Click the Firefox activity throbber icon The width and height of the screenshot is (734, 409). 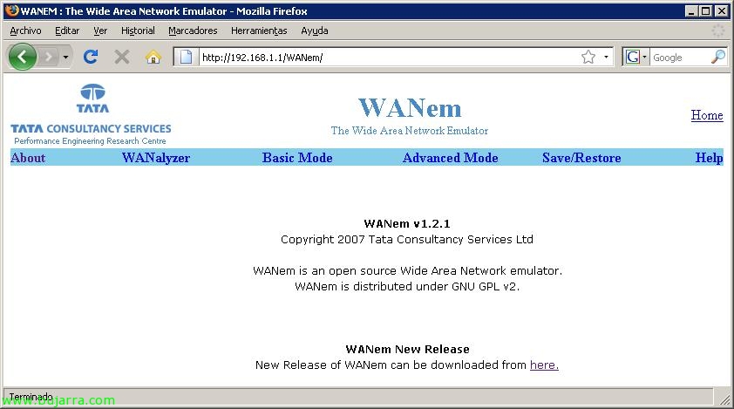point(718,31)
